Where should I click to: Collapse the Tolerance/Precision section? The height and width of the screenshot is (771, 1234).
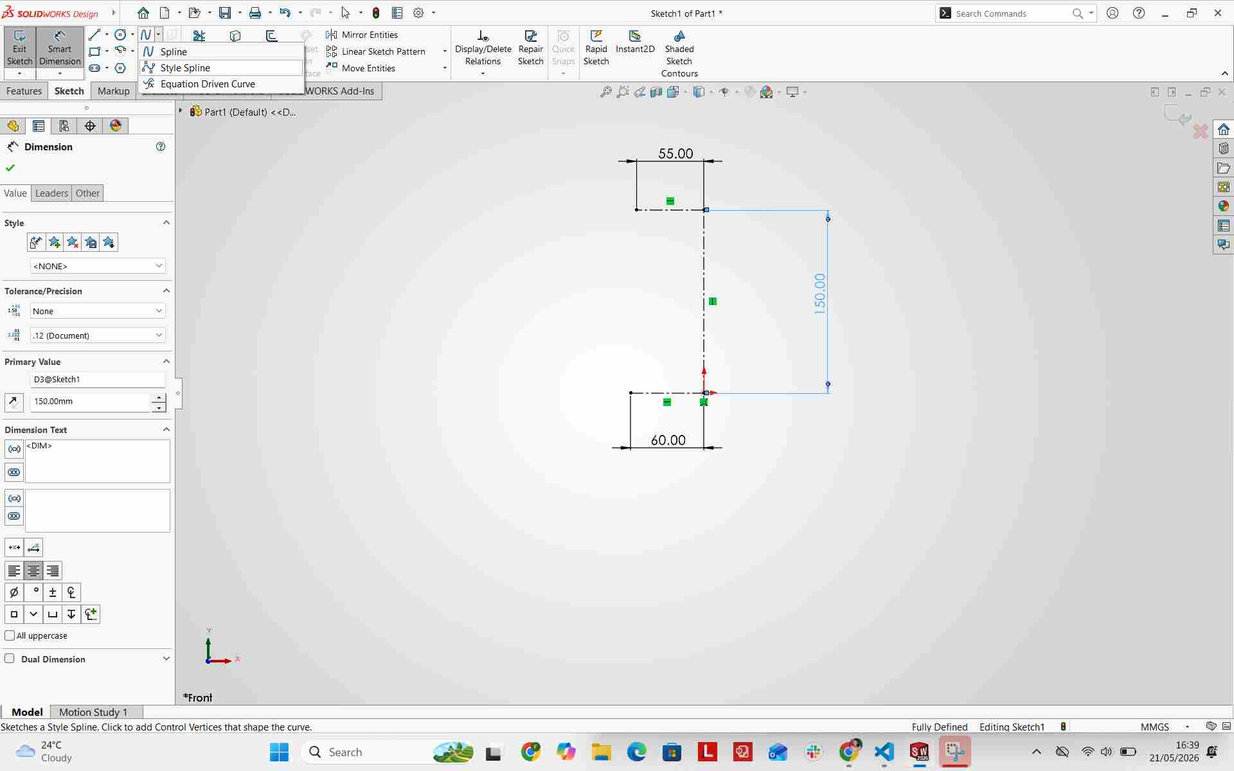166,290
